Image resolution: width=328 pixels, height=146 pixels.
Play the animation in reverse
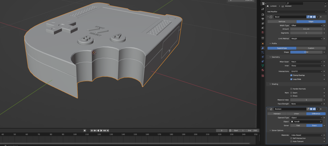98,130
